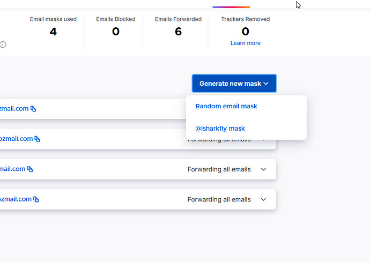
Task: Copy the fourth ozmail.com mask address
Action: 36,199
